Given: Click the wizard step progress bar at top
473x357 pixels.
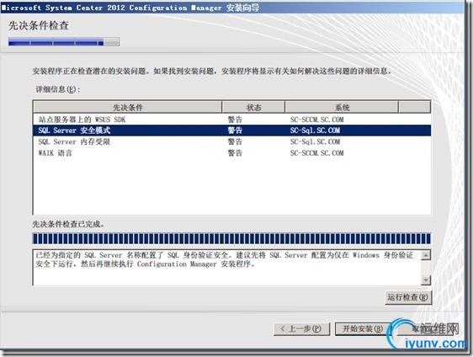Looking at the screenshot, I should [x=64, y=42].
